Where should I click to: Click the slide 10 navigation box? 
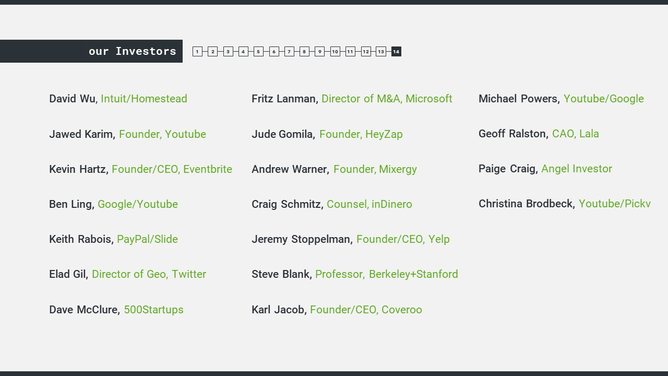(x=335, y=52)
